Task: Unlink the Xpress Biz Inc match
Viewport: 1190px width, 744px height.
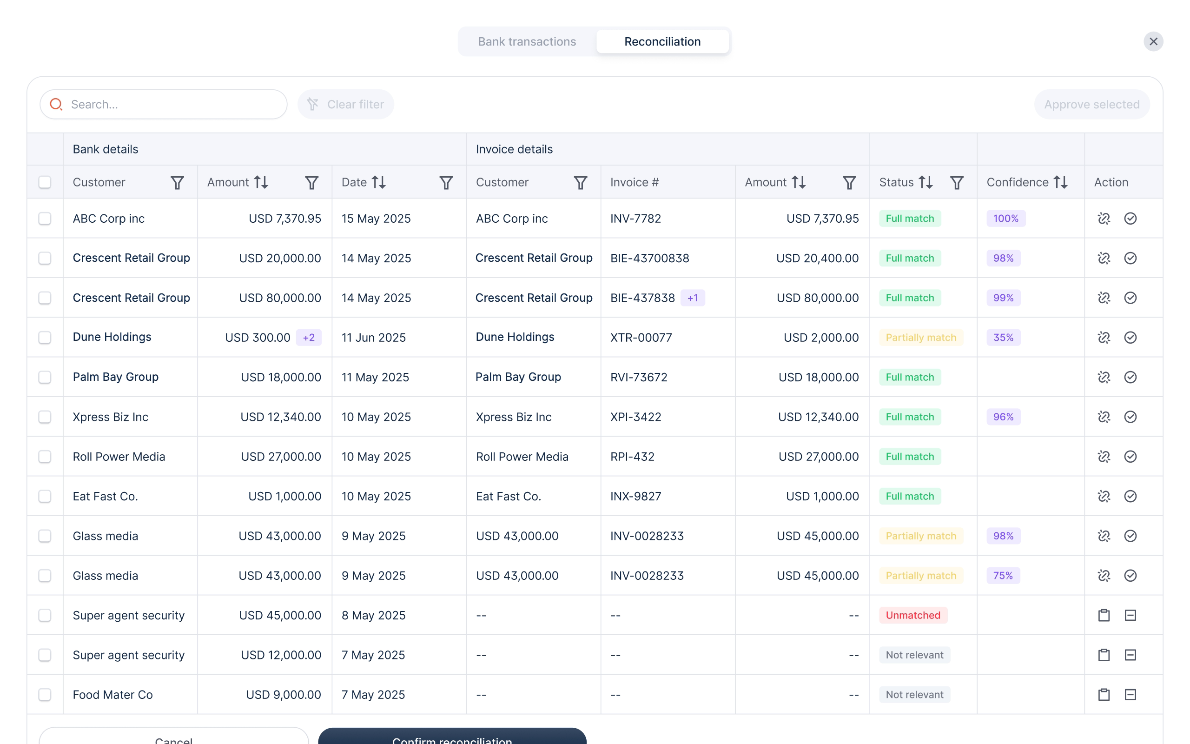Action: point(1104,417)
